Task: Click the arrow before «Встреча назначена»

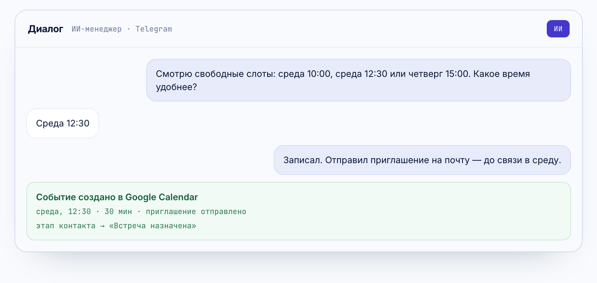Action: coord(102,226)
